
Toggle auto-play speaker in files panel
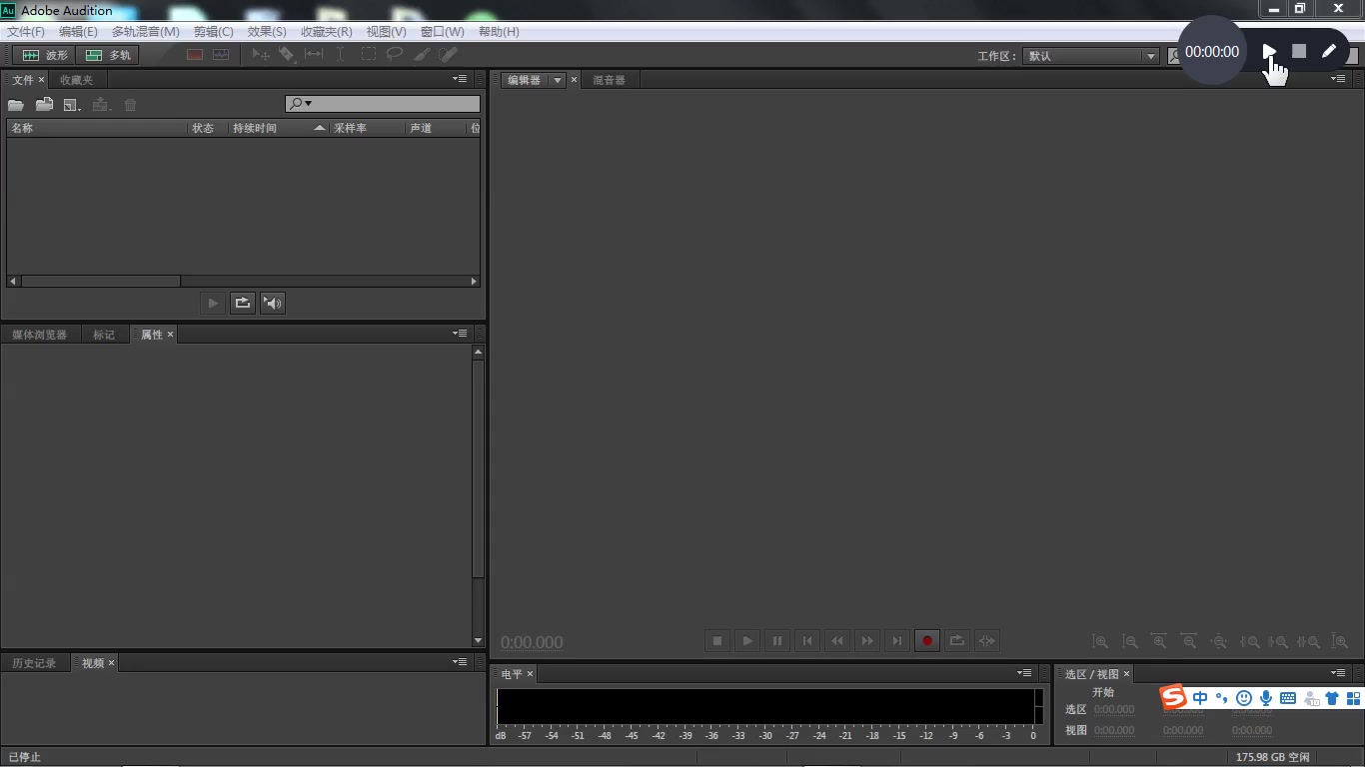273,303
